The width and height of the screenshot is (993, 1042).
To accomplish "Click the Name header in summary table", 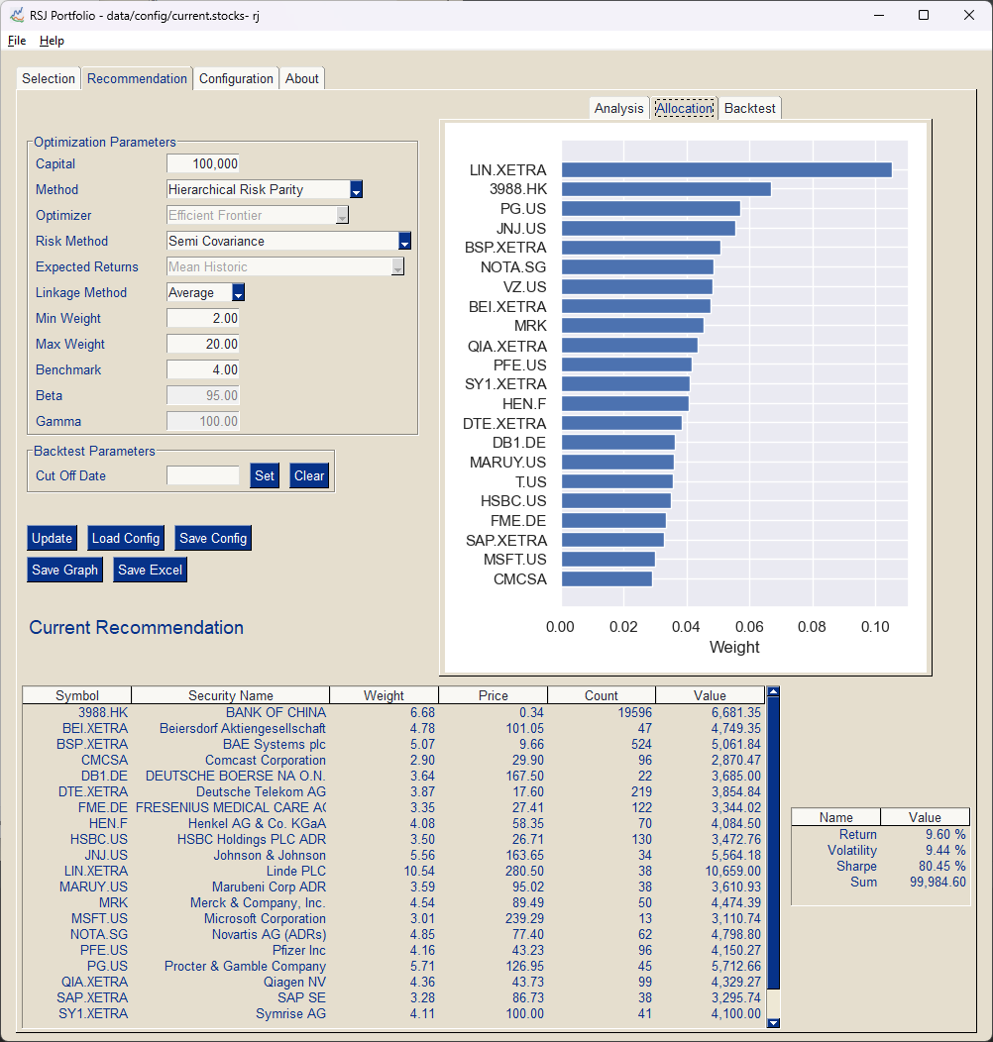I will pyautogui.click(x=836, y=817).
